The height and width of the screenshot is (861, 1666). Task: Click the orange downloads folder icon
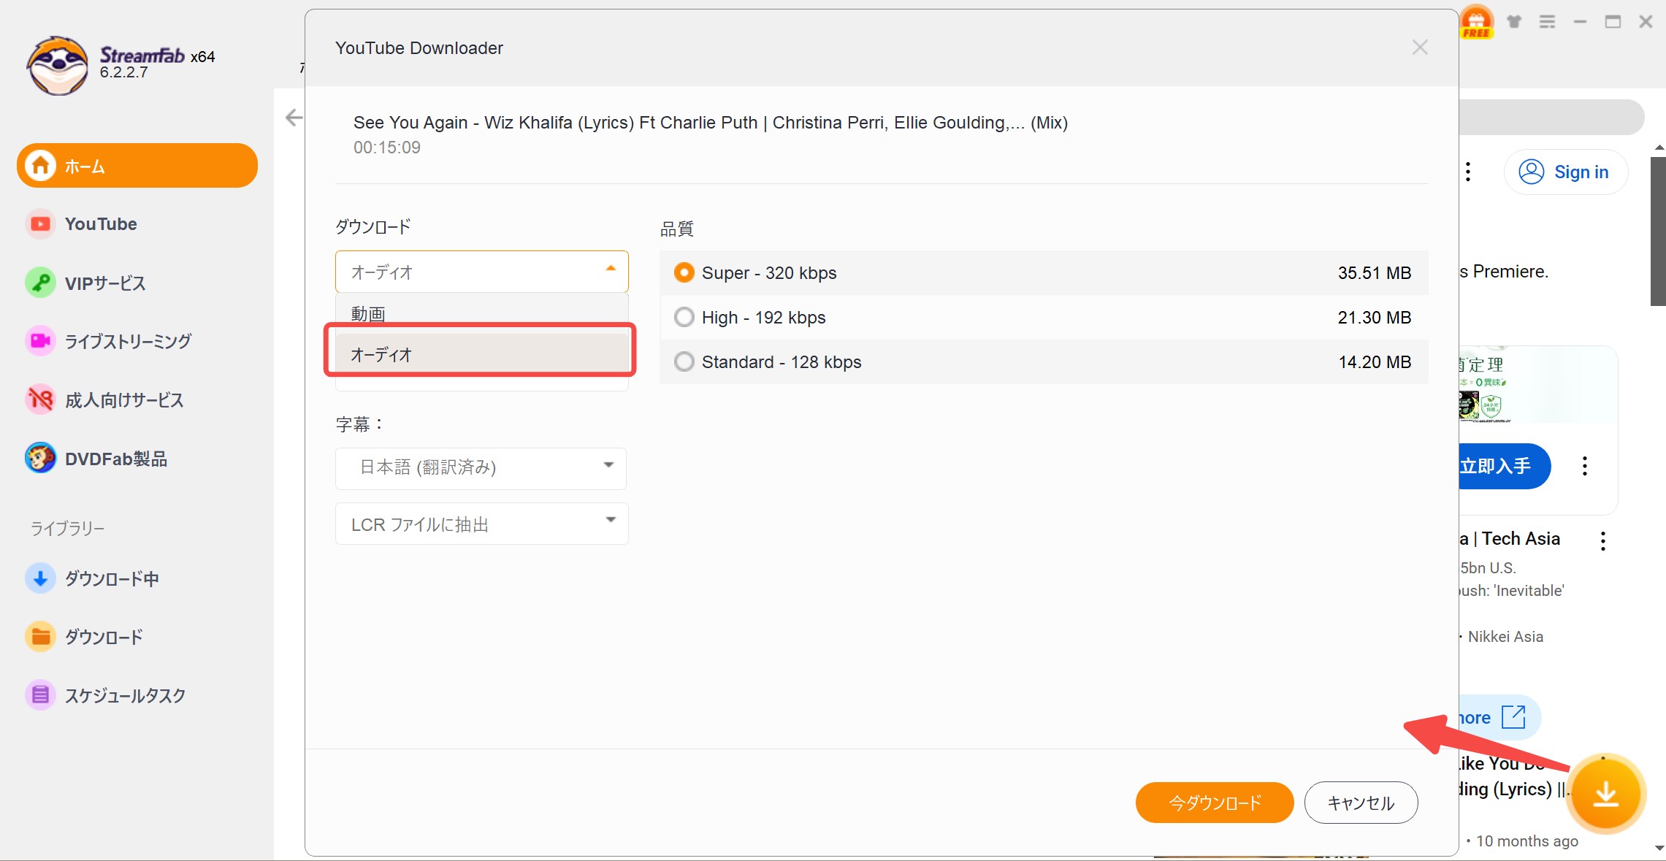pyautogui.click(x=40, y=637)
